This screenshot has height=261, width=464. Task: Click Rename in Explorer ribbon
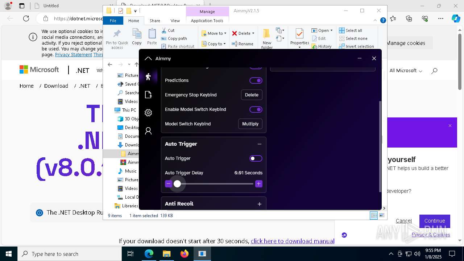click(x=243, y=44)
